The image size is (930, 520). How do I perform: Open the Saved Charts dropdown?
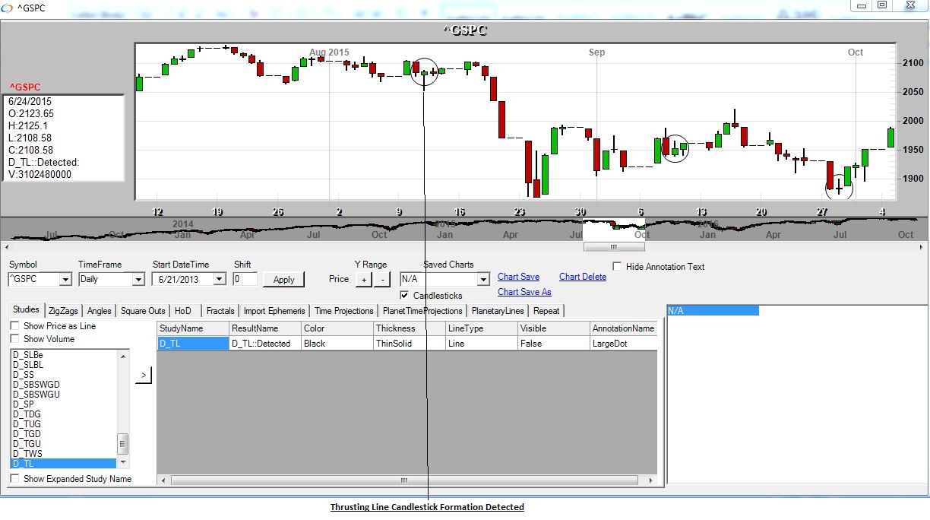(x=482, y=280)
